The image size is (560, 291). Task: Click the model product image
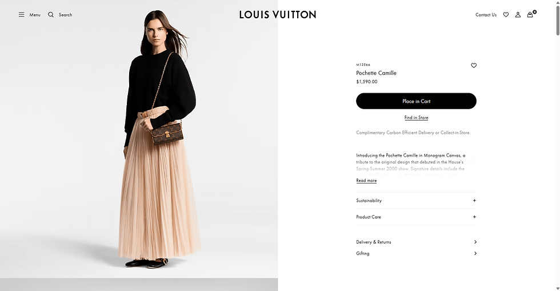139,139
